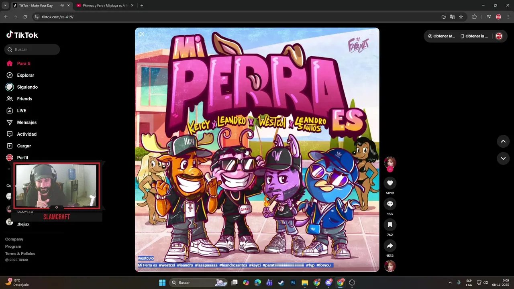Image resolution: width=514 pixels, height=289 pixels.
Task: Click the #keyci hashtag
Action: [255, 265]
